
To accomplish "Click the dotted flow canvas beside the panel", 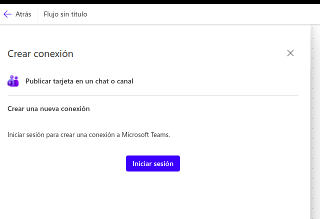I will tap(315, 125).
